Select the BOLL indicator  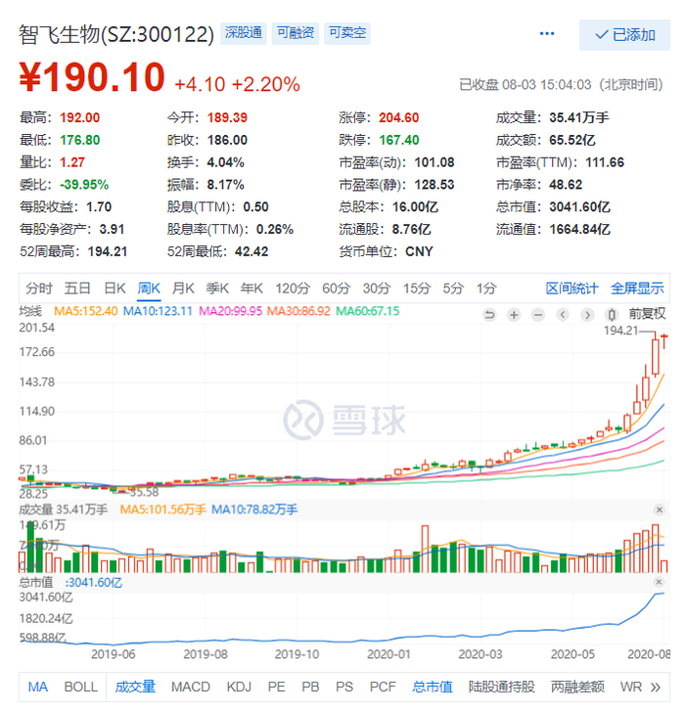tap(81, 687)
